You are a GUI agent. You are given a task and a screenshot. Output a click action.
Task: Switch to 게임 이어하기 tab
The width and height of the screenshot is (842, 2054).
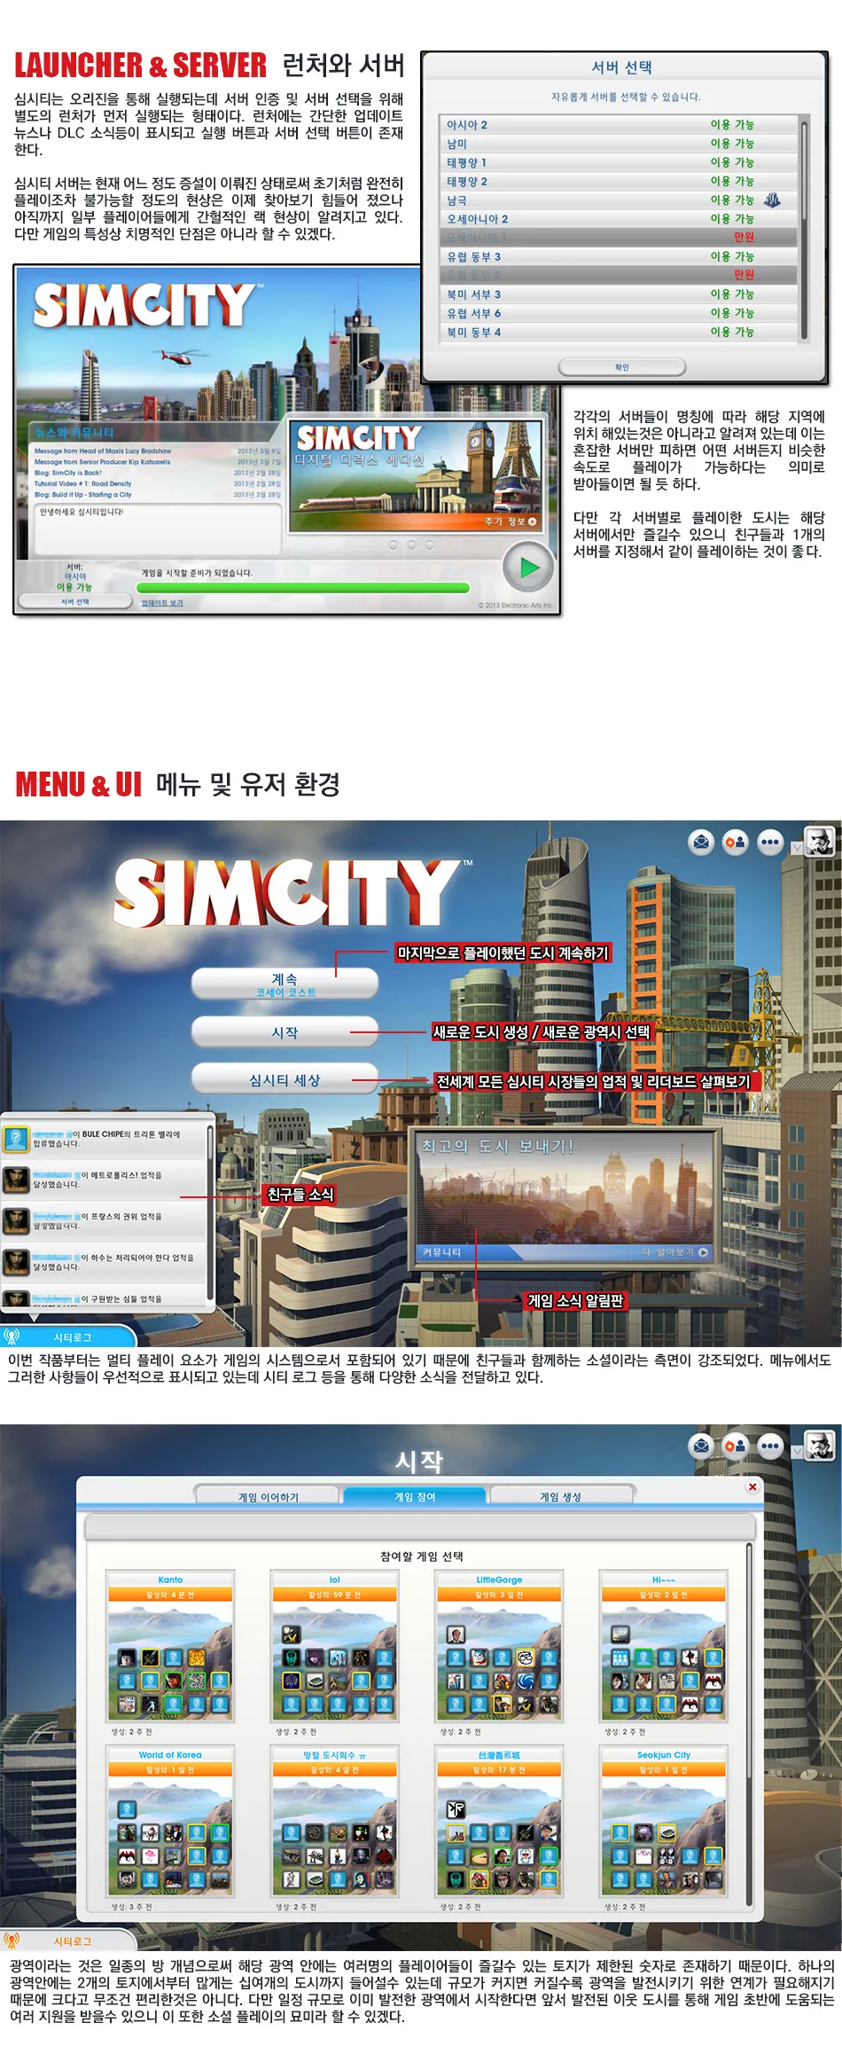tap(268, 1497)
